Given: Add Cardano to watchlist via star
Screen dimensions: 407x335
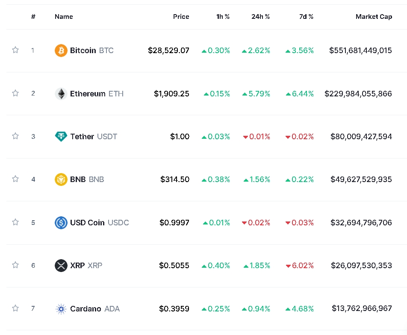Looking at the screenshot, I should [x=15, y=308].
